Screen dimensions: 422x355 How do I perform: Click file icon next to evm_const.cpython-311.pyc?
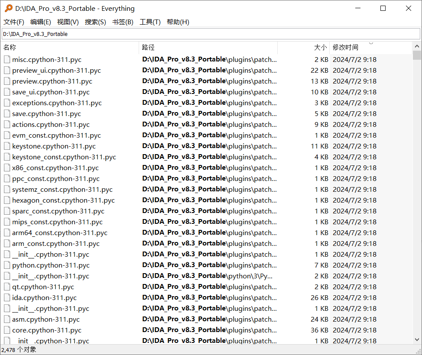click(x=7, y=135)
